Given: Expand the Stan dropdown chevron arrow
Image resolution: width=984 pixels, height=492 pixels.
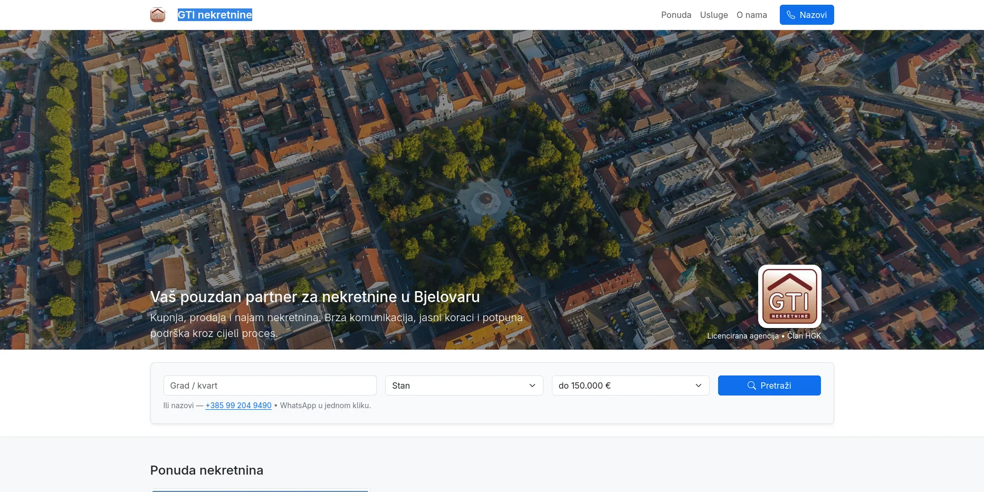Looking at the screenshot, I should (x=532, y=385).
